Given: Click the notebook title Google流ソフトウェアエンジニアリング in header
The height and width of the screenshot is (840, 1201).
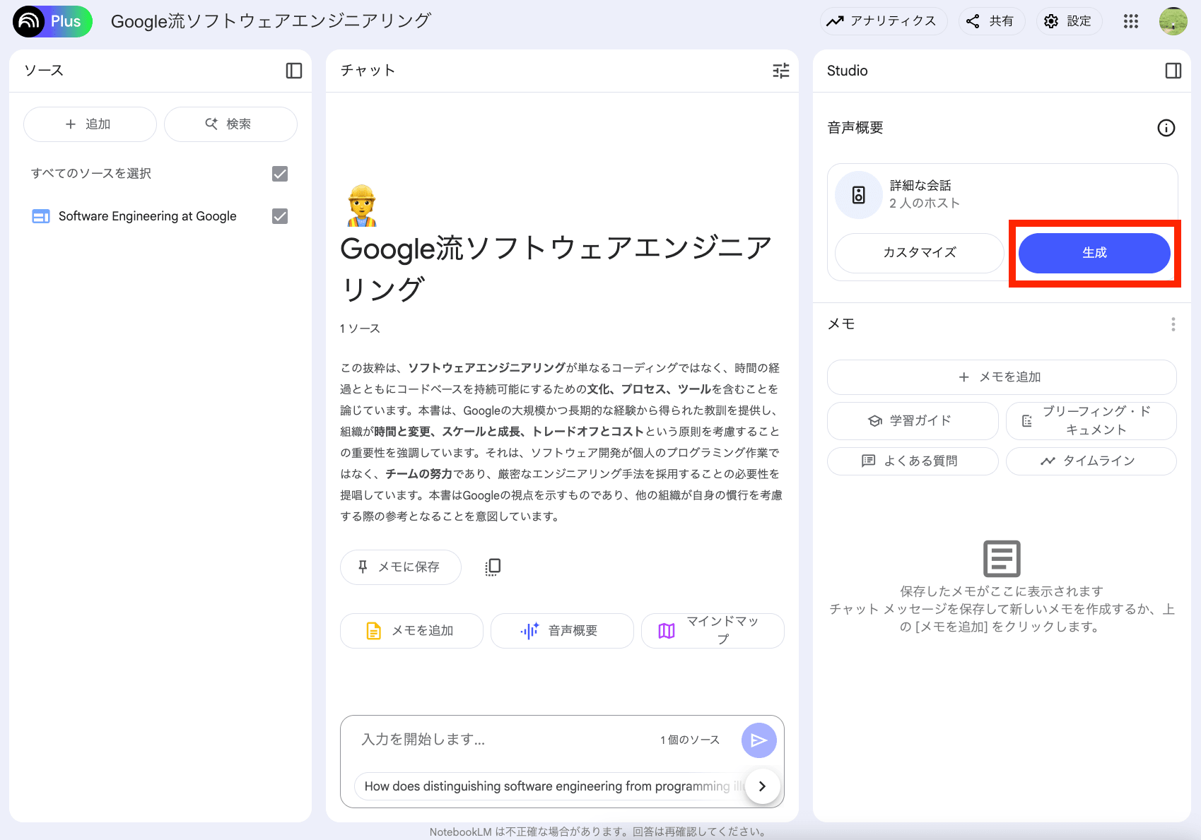Looking at the screenshot, I should [271, 21].
